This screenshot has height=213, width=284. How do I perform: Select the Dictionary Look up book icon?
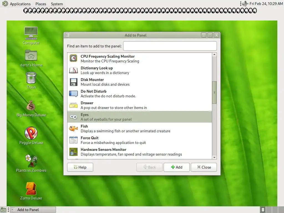point(73,70)
